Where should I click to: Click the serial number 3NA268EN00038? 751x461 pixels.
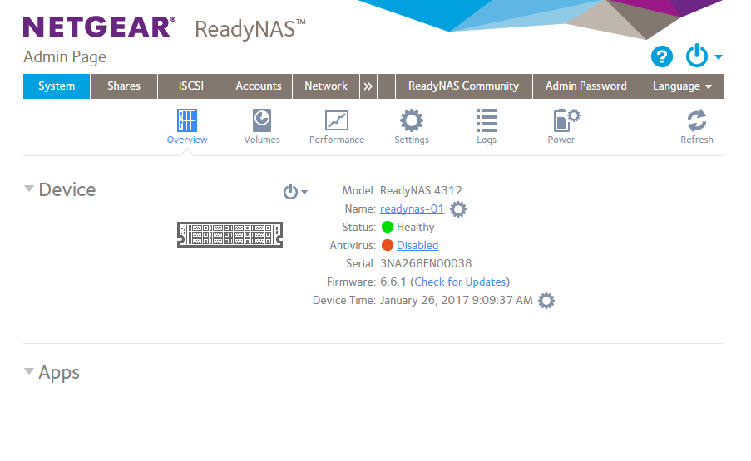(426, 263)
